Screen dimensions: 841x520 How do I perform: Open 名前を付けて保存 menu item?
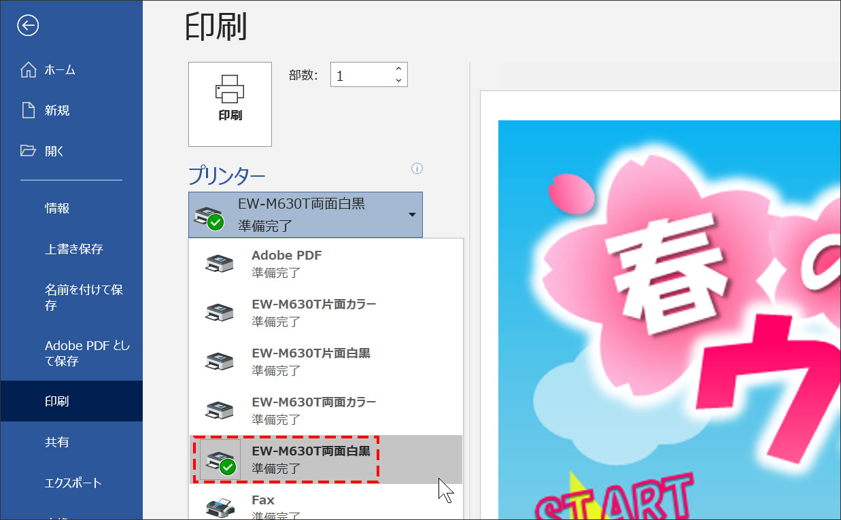(x=83, y=298)
